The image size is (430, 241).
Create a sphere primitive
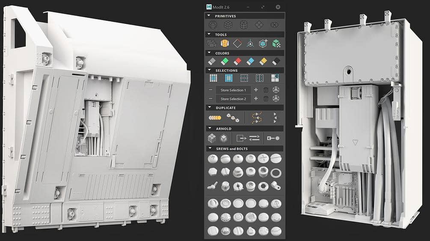pos(212,25)
